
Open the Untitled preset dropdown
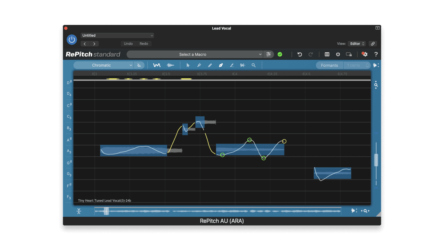pyautogui.click(x=117, y=35)
